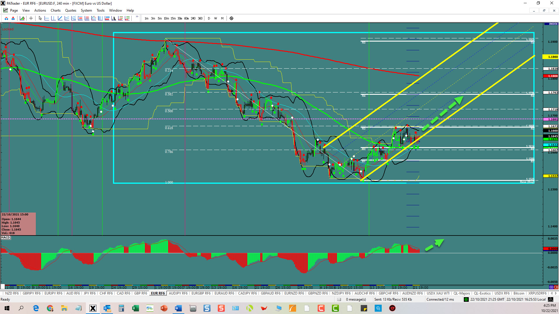Image resolution: width=559 pixels, height=314 pixels.
Task: Choose the vertical line drawing tool
Action: pyautogui.click(x=53, y=18)
